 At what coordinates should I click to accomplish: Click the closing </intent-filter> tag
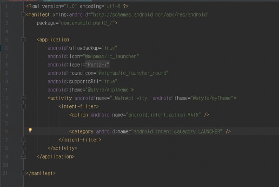click(x=80, y=140)
